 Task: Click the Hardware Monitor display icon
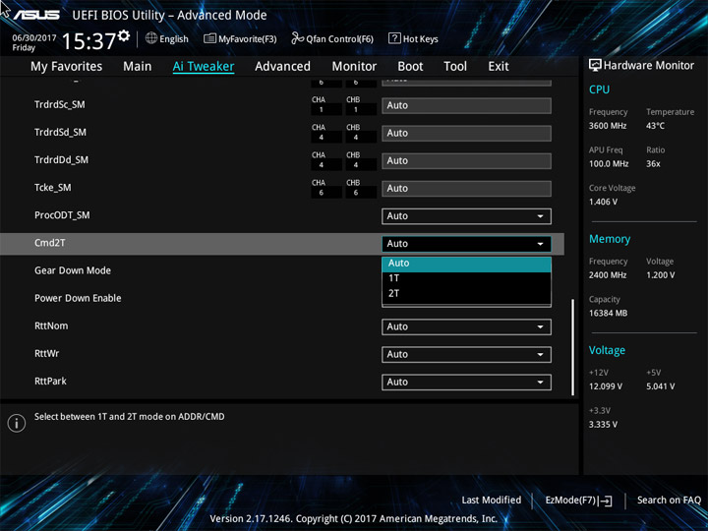(595, 65)
